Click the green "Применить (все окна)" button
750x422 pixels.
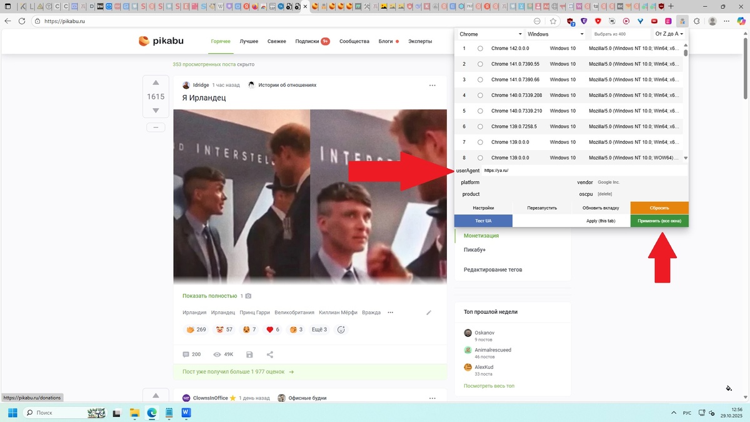[659, 221]
